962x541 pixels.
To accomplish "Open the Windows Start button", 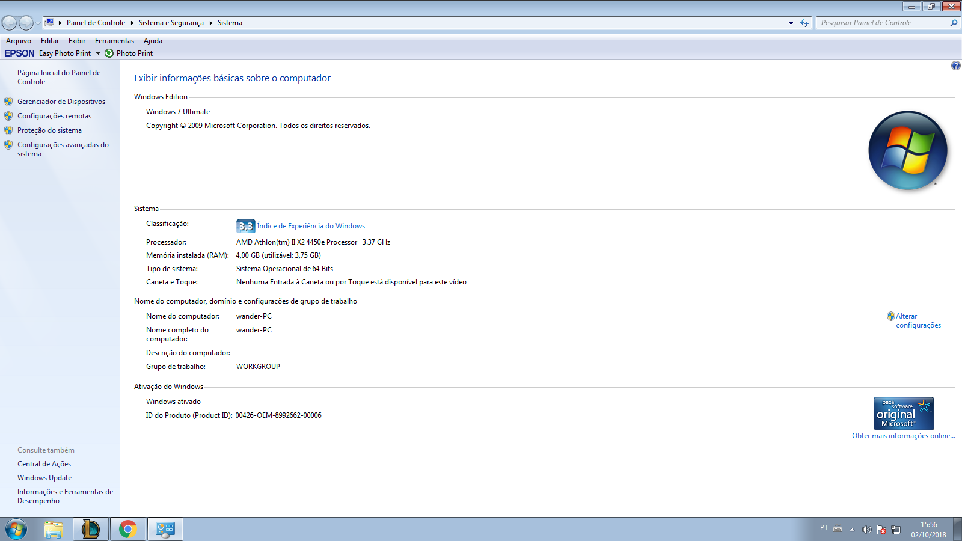I will pyautogui.click(x=16, y=530).
